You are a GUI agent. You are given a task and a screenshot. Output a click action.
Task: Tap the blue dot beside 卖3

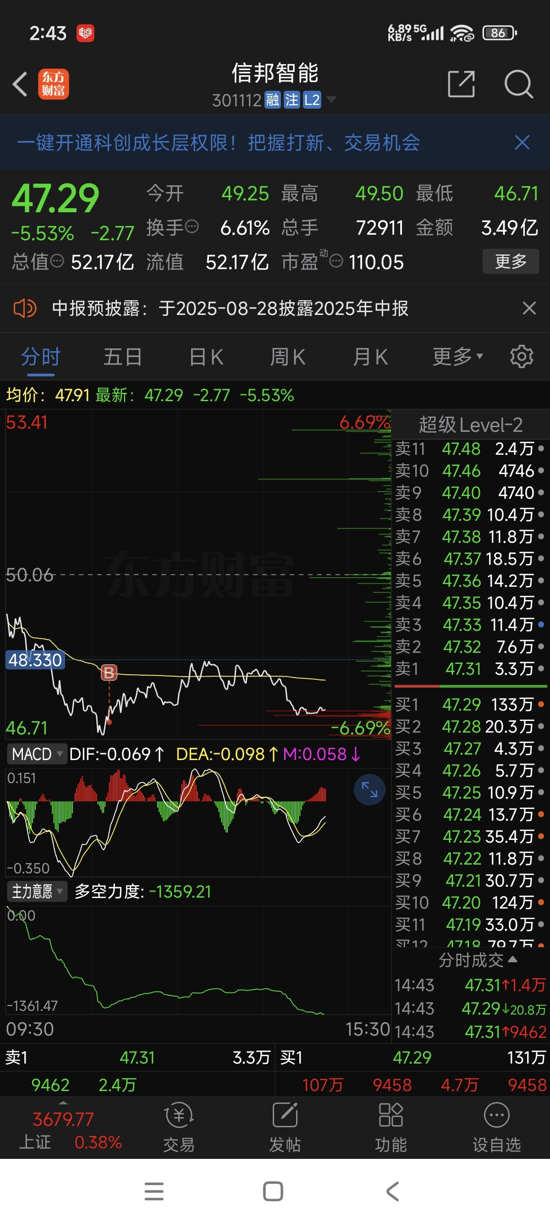click(x=541, y=625)
